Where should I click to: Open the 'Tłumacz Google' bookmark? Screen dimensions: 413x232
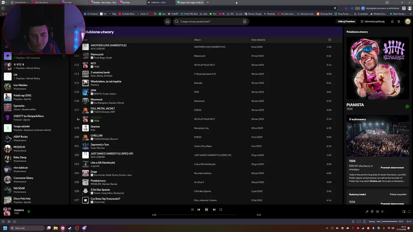[253, 14]
